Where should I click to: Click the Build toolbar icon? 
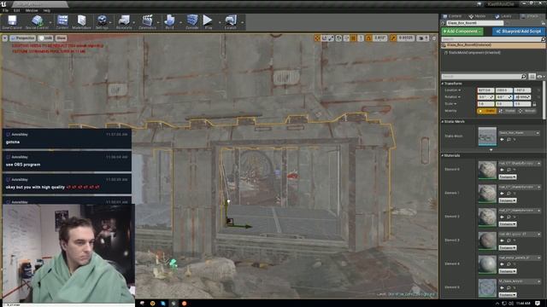pyautogui.click(x=169, y=22)
